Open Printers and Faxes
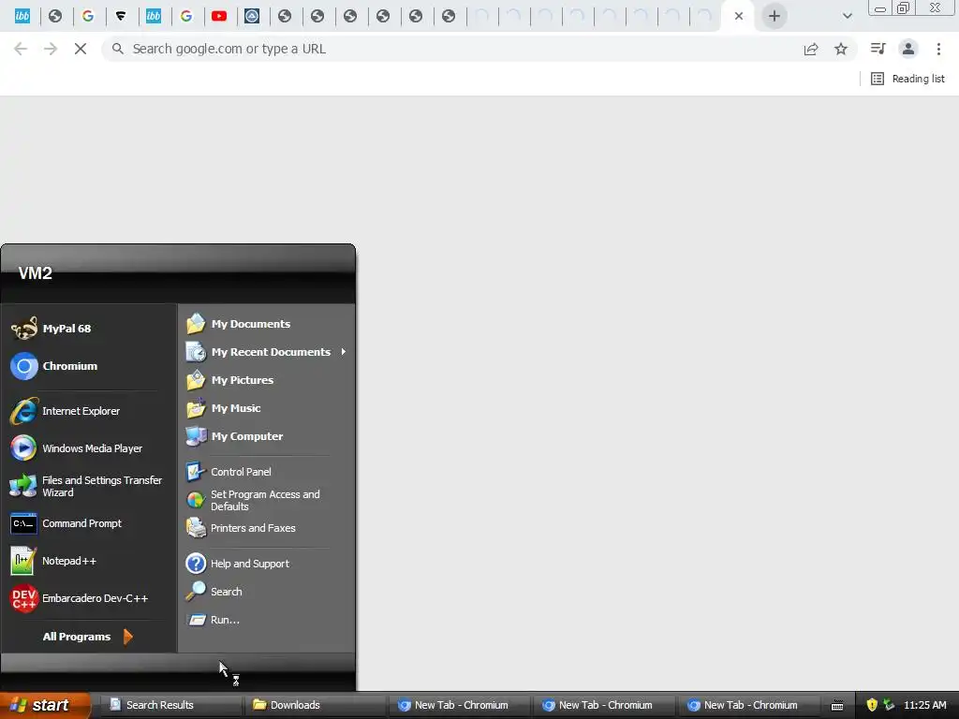 point(266,528)
